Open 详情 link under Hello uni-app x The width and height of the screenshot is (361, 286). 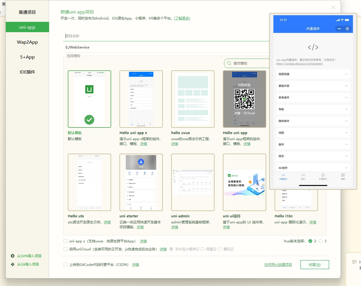pyautogui.click(x=144, y=144)
